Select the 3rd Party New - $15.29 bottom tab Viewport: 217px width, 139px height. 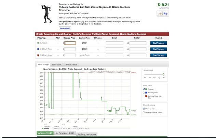(x=65, y=133)
